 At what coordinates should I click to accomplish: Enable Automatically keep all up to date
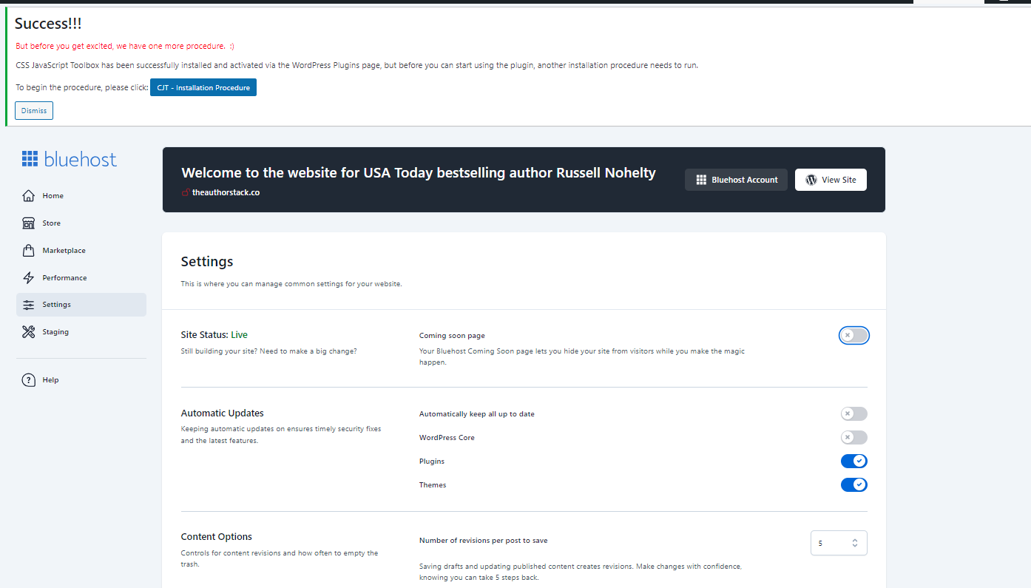pos(854,414)
